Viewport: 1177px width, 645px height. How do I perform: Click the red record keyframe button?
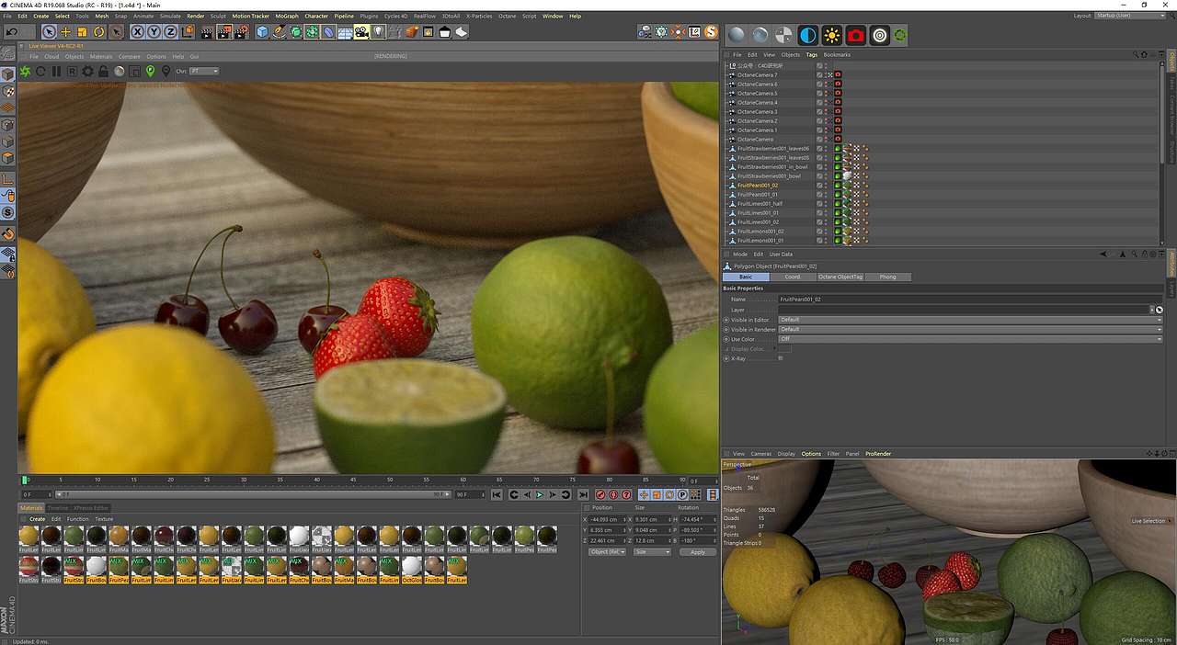point(600,495)
